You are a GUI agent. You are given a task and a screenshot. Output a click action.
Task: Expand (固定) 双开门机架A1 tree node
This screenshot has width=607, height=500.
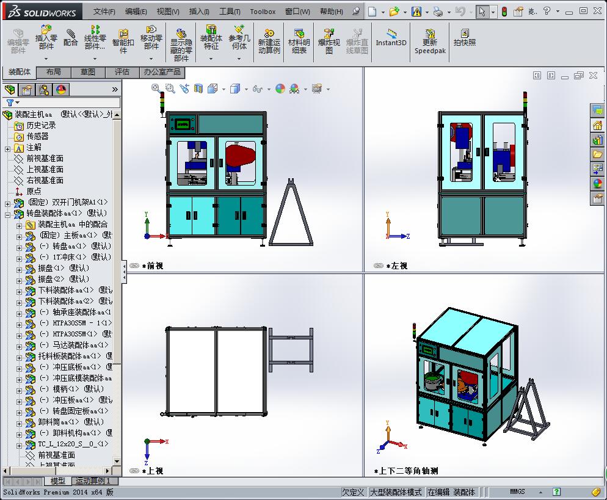[x=7, y=203]
